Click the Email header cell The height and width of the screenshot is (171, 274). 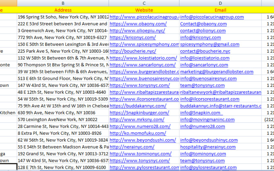pyautogui.click(x=220, y=10)
